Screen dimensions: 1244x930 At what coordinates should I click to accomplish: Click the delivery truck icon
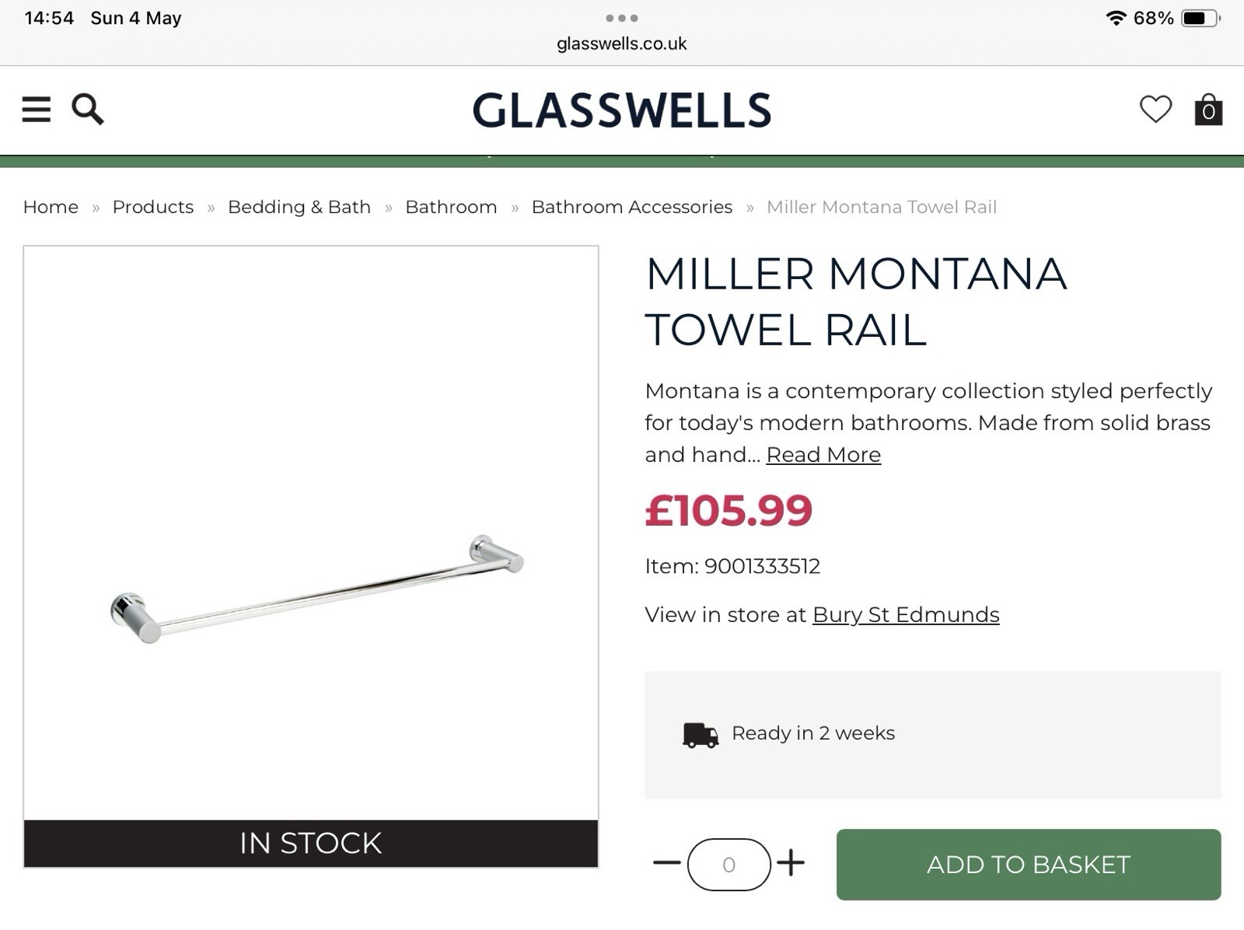point(701,734)
